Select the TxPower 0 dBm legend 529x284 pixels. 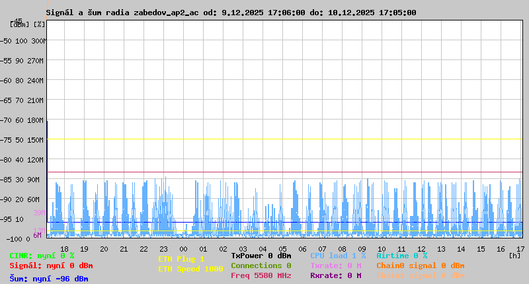(x=261, y=256)
